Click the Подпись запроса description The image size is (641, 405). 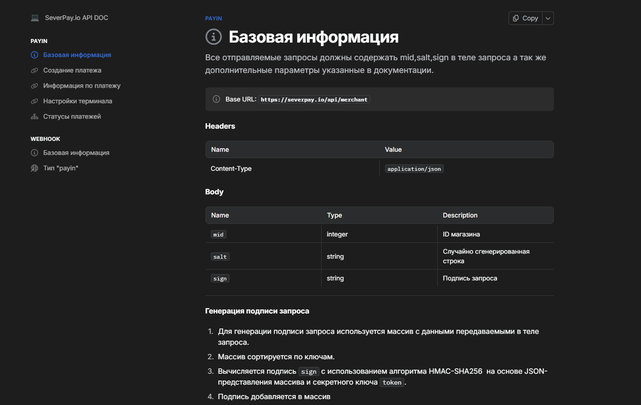click(x=470, y=278)
